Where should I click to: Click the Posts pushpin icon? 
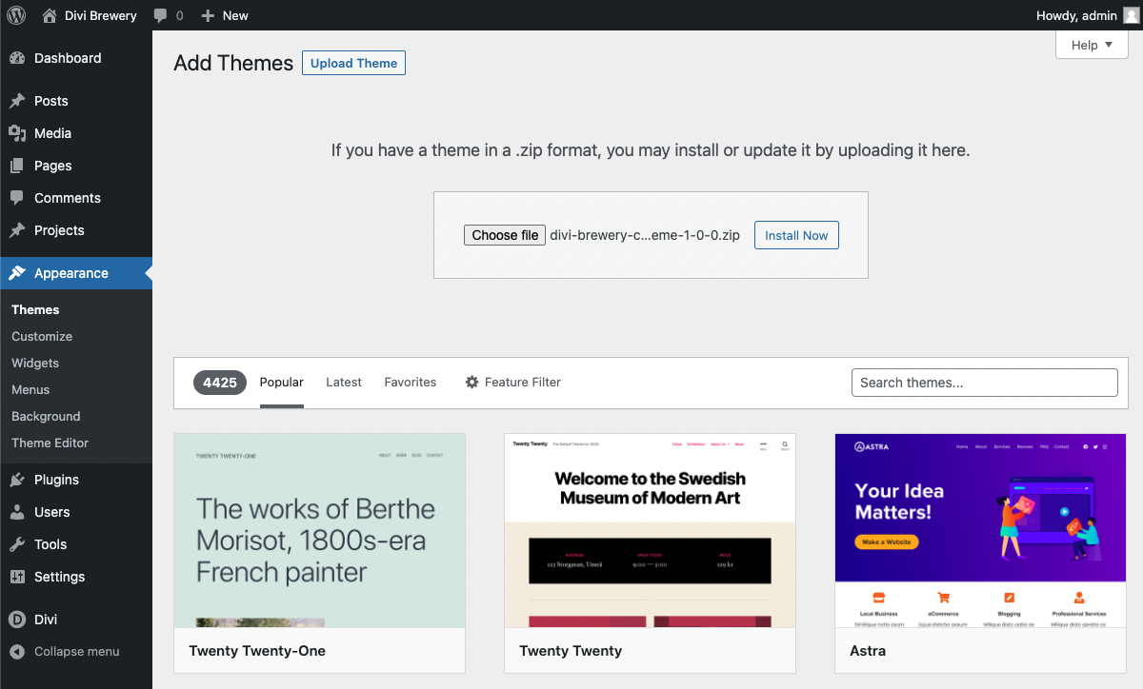pos(17,101)
